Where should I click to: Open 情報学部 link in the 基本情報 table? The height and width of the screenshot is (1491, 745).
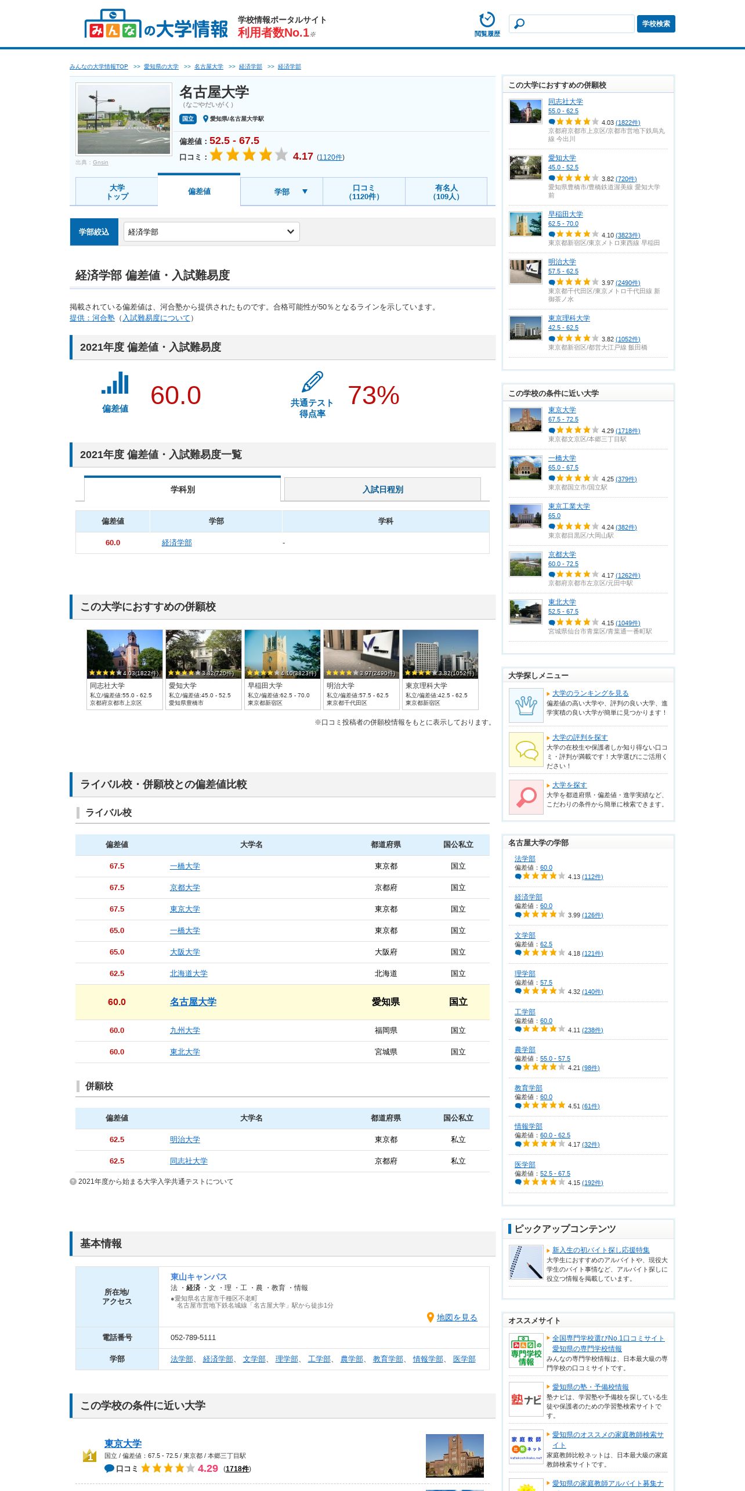(x=428, y=1359)
